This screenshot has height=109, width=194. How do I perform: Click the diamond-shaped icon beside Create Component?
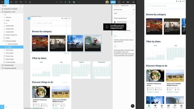click(x=65, y=2)
